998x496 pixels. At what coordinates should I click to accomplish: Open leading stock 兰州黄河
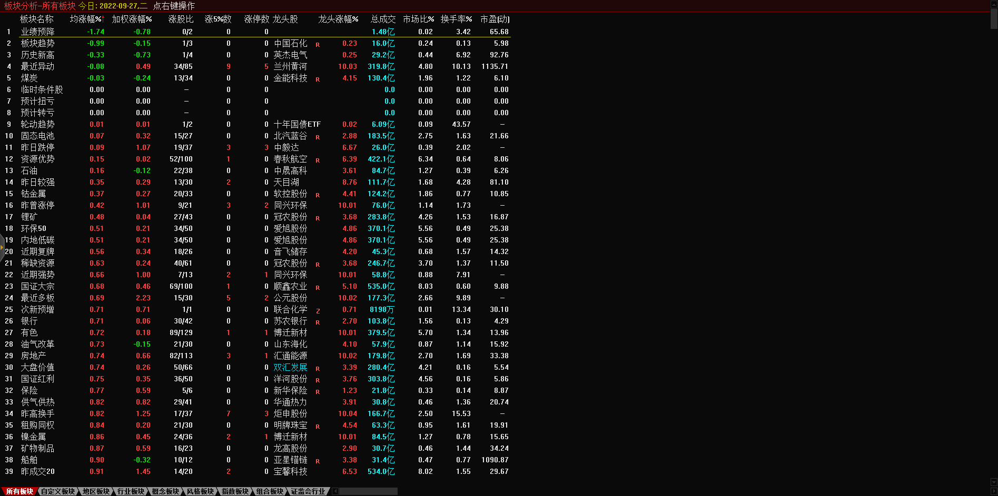pyautogui.click(x=290, y=66)
